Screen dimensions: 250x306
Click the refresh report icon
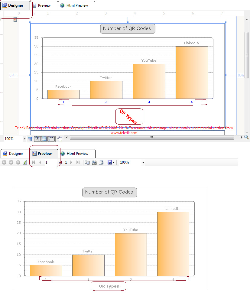(x=25, y=162)
